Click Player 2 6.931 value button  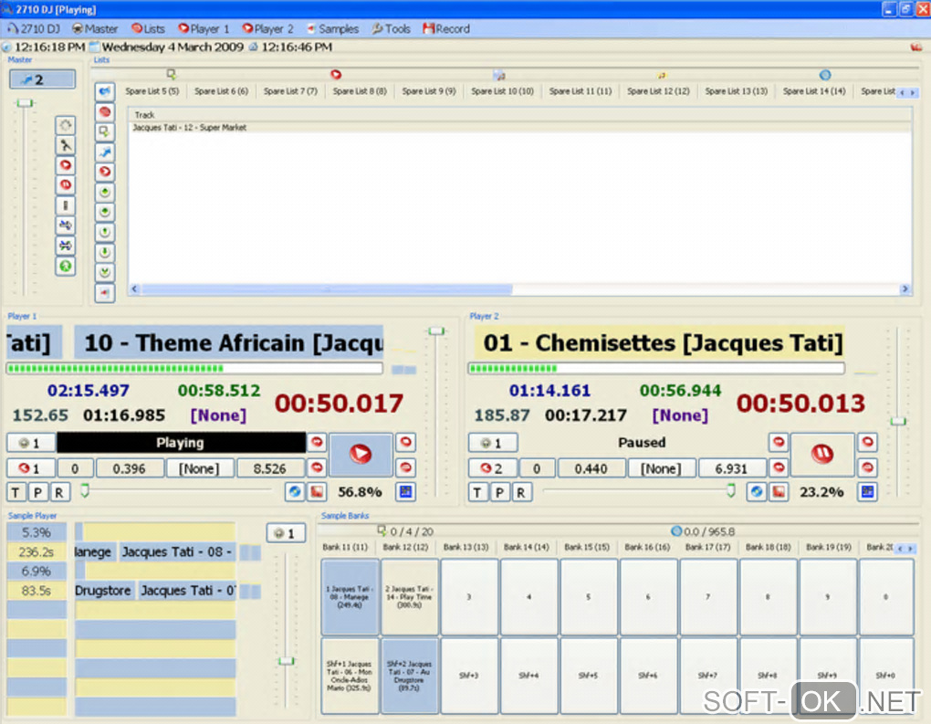click(731, 468)
